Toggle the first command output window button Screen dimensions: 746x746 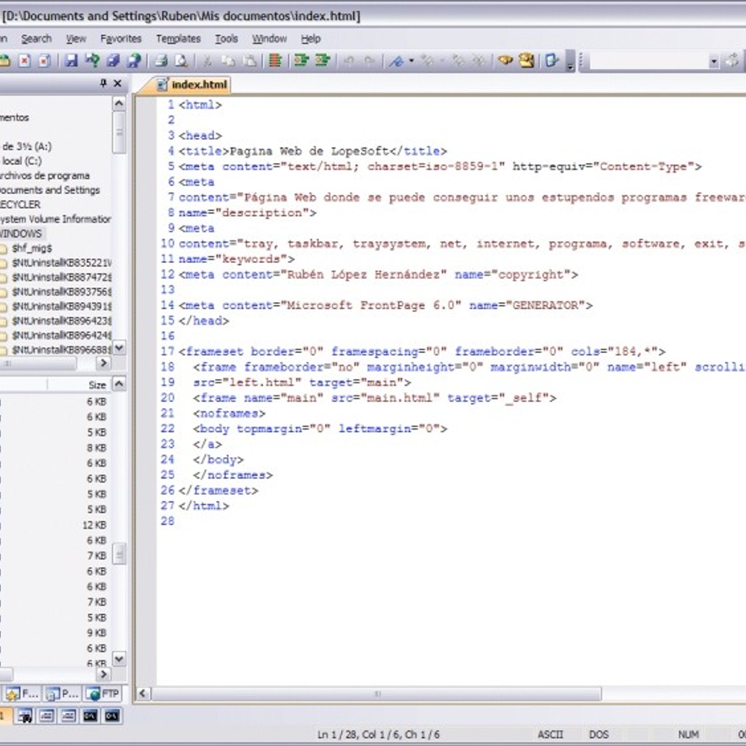point(91,716)
